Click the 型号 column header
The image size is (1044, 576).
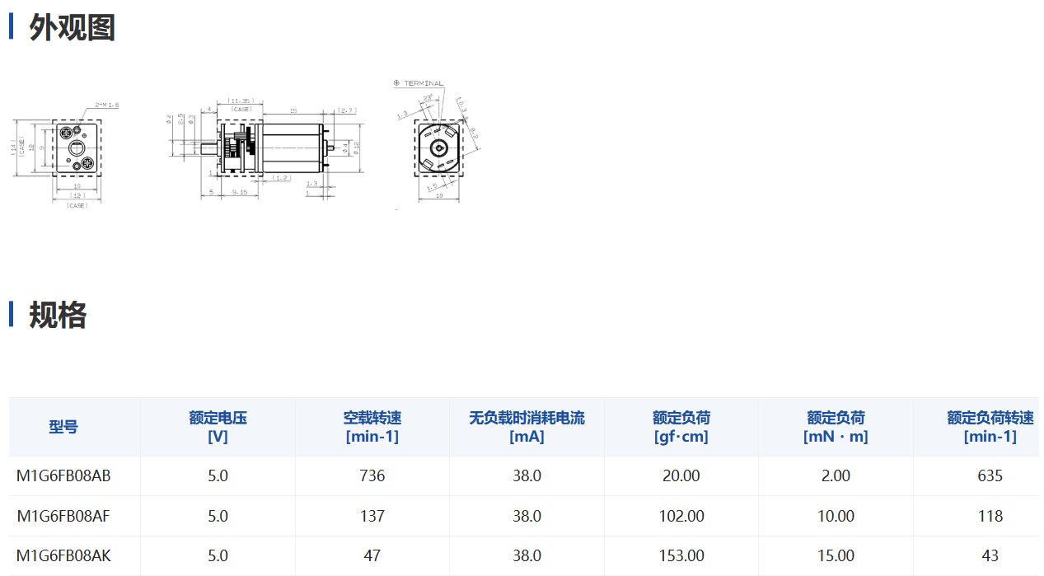(63, 427)
